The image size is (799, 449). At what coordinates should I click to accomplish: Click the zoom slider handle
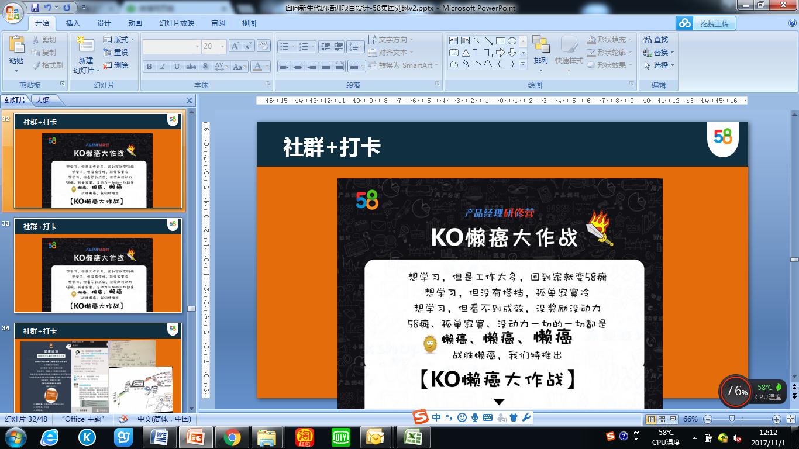point(731,419)
